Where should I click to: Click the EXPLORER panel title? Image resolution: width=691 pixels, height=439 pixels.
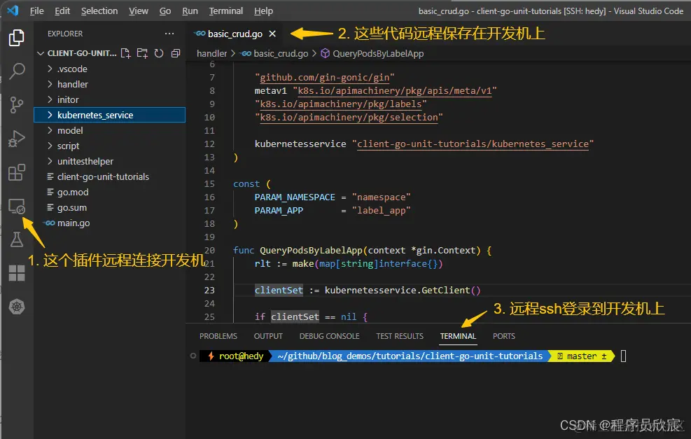pyautogui.click(x=65, y=34)
